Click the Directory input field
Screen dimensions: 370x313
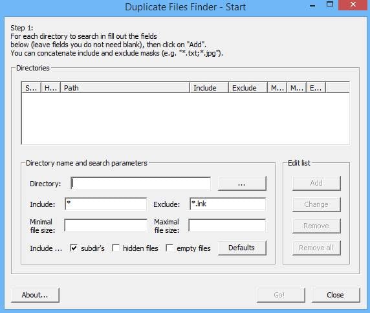[x=140, y=183]
